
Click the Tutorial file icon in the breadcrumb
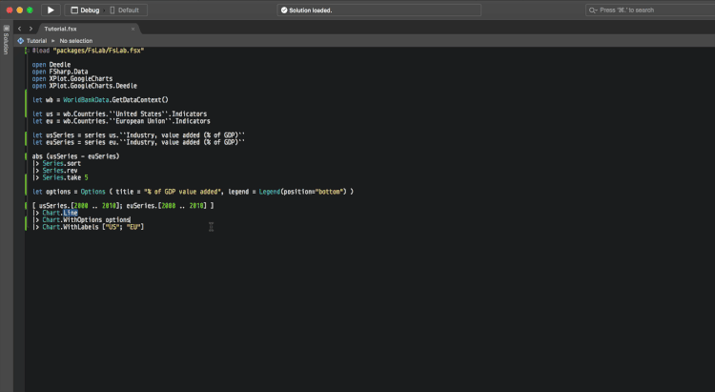21,41
